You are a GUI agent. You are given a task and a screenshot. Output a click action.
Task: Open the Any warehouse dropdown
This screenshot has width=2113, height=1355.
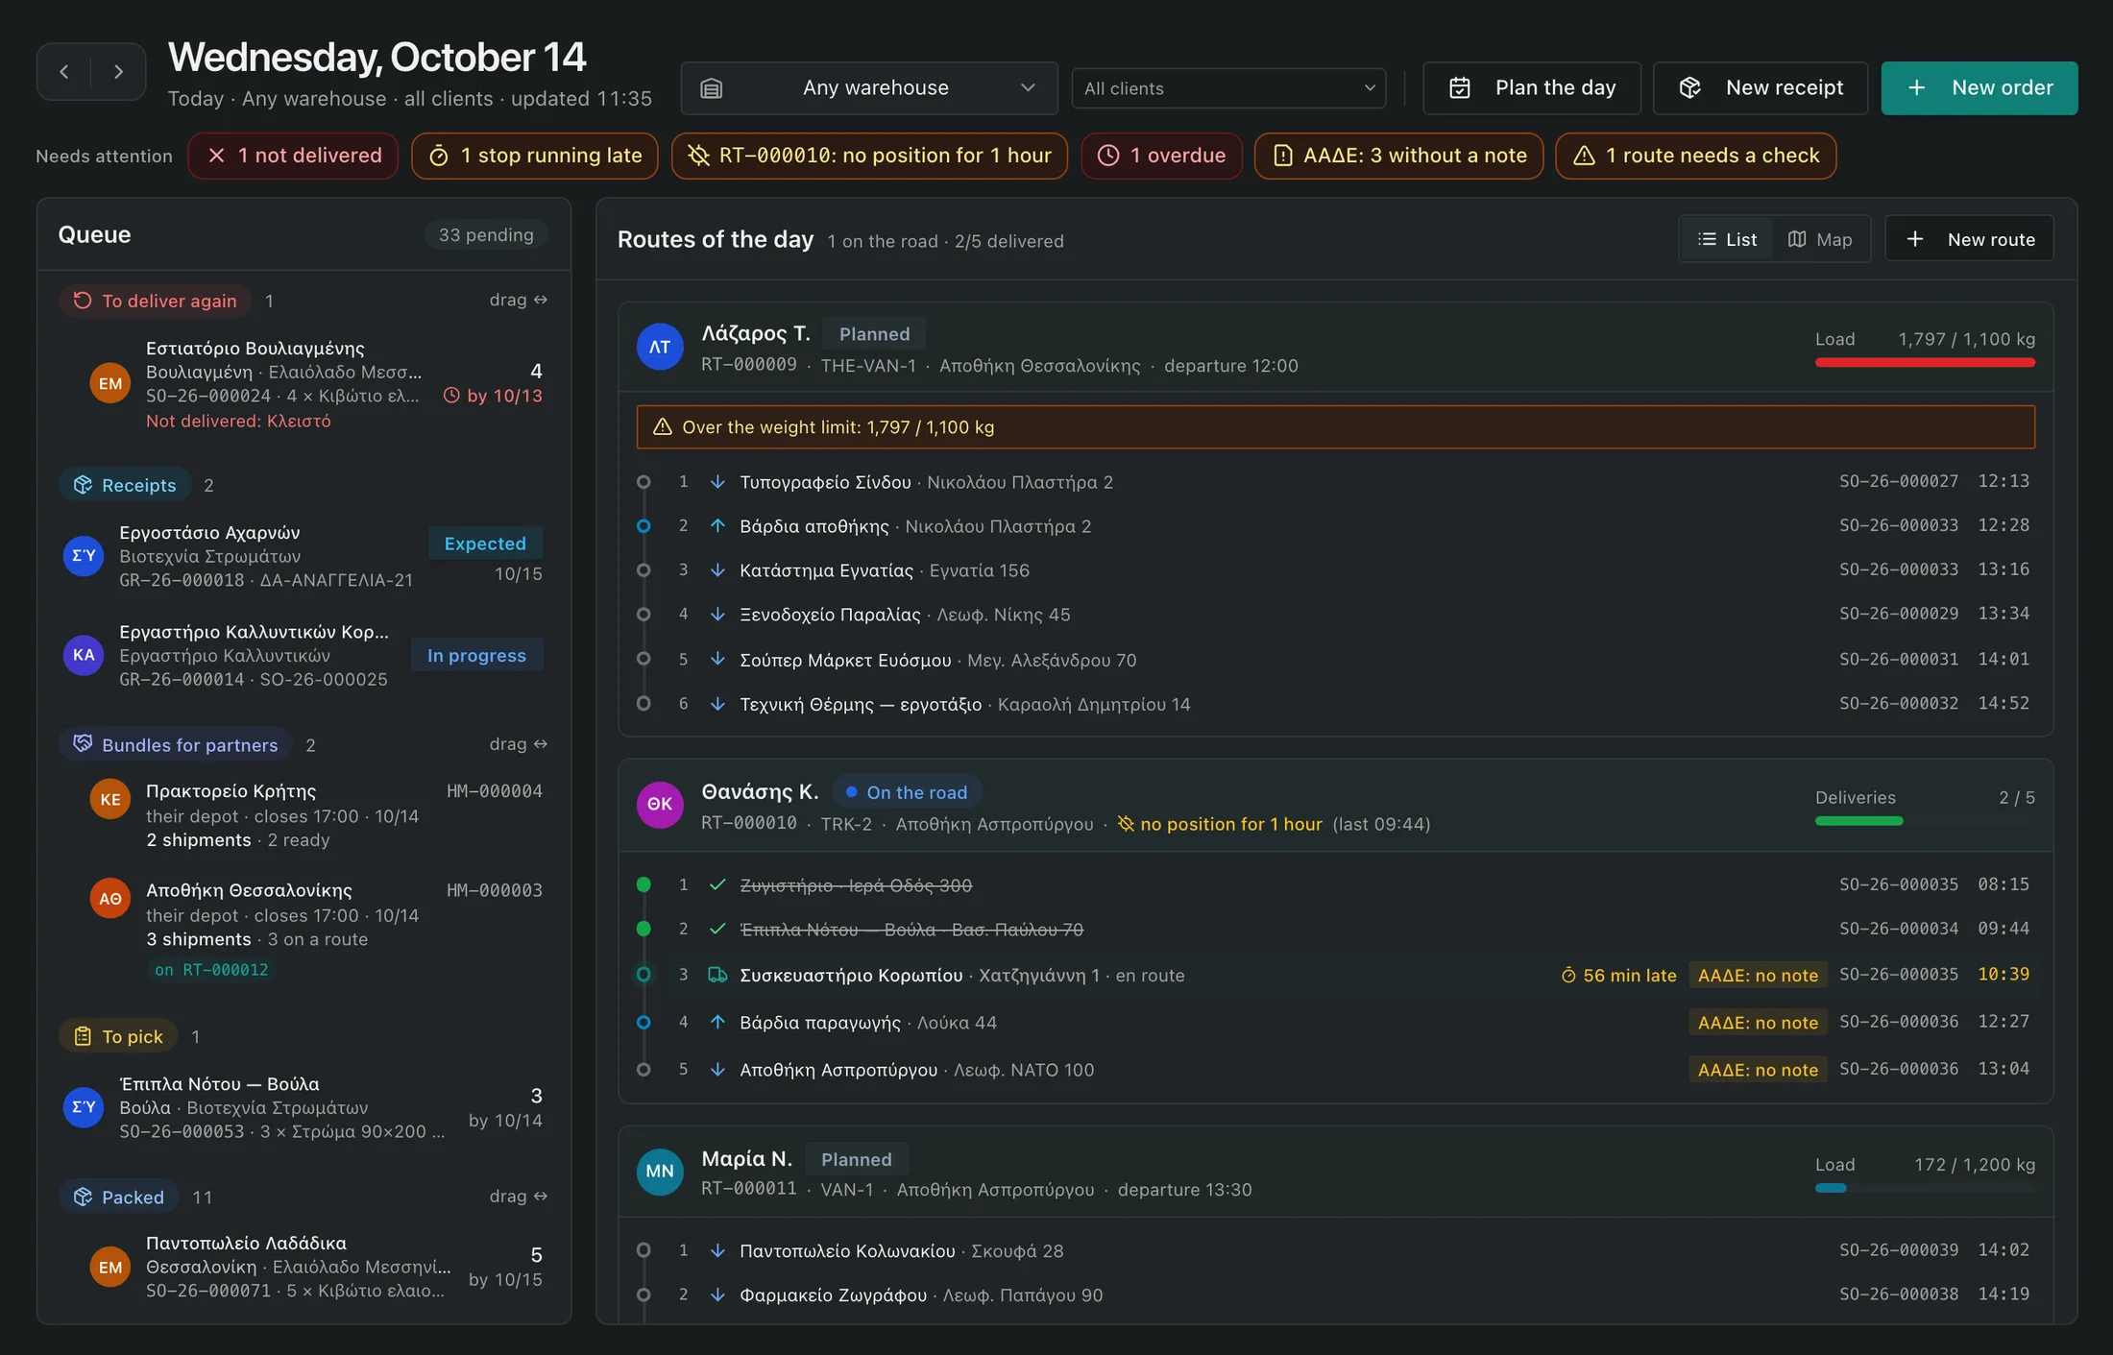(870, 88)
